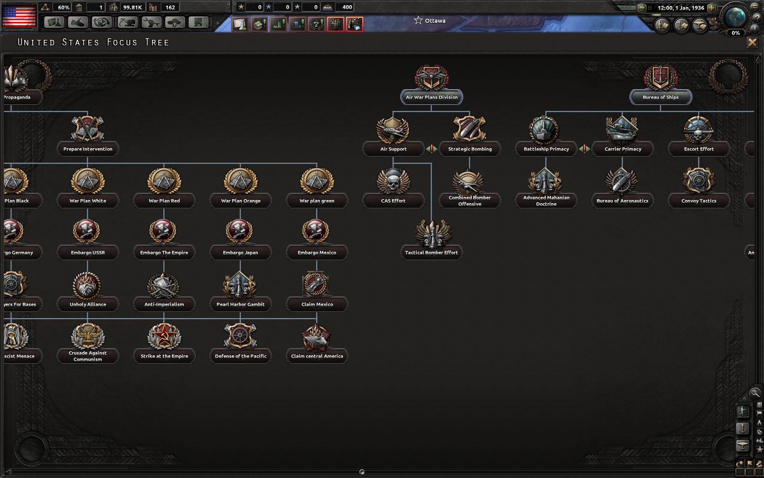
Task: Click the 162 factories count
Action: [170, 7]
